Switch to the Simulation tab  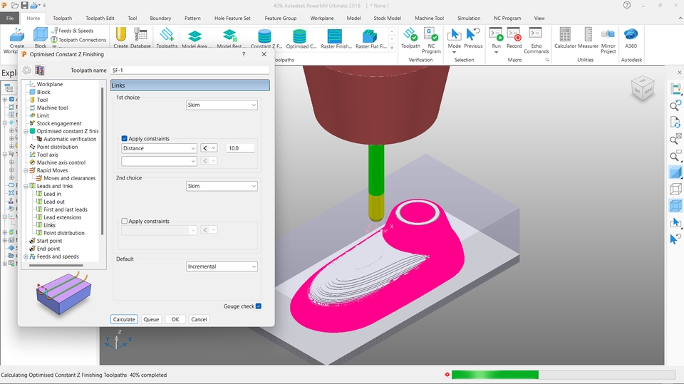pos(469,19)
